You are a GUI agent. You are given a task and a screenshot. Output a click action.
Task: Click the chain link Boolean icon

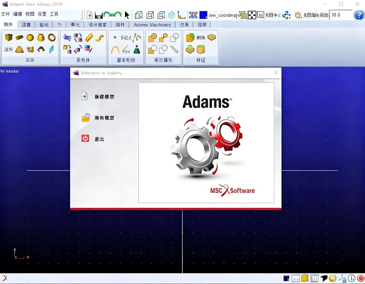pos(174,49)
